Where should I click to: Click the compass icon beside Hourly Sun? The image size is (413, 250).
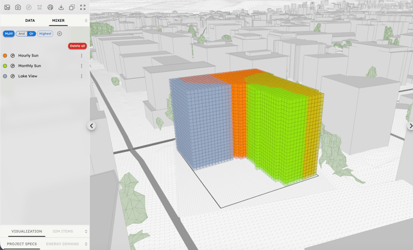coord(12,56)
